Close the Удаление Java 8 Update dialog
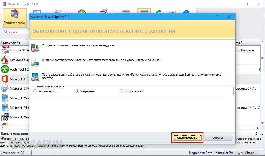Screen dimensions: 265x156 pyautogui.click(x=229, y=17)
